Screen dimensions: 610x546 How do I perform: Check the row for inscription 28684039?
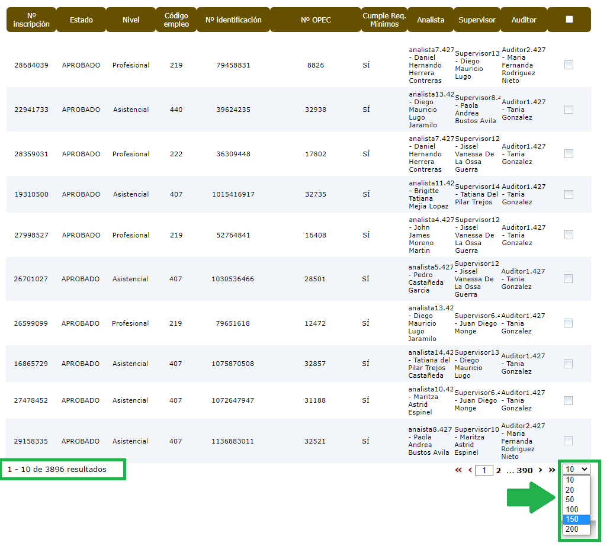click(569, 65)
